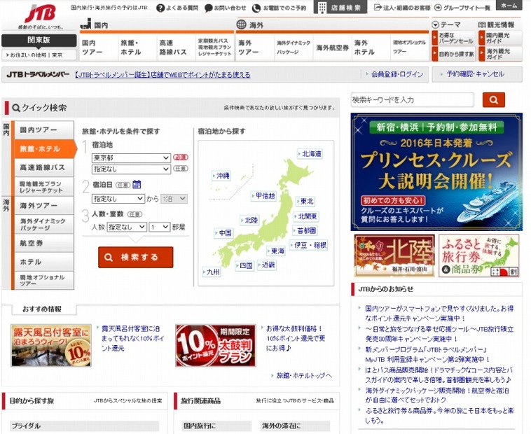Select 航空券 sidebar tab
This screenshot has height=434, width=531.
(x=43, y=243)
